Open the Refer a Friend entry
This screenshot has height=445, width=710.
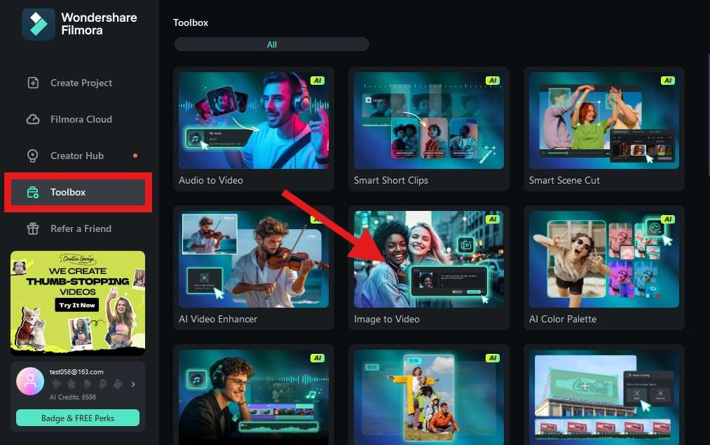tap(78, 228)
